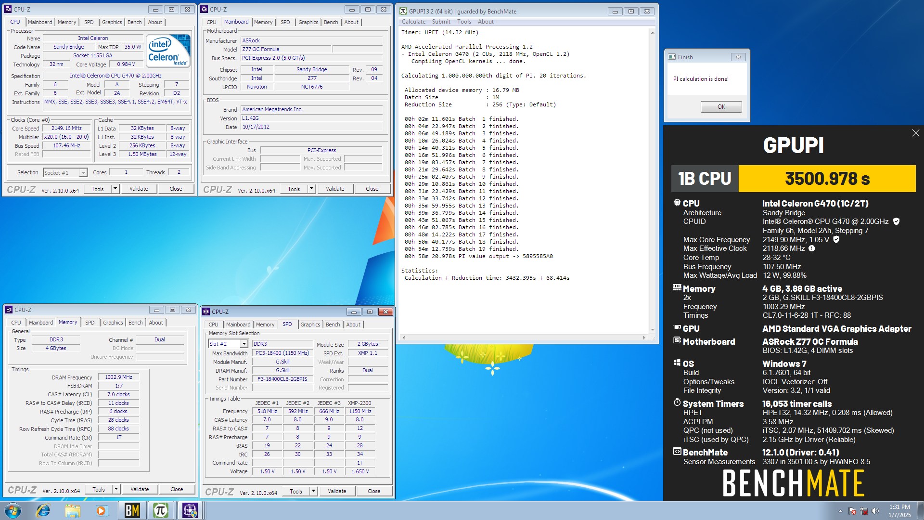This screenshot has width=924, height=520.
Task: Open Submit menu in GPUPI
Action: [x=441, y=22]
